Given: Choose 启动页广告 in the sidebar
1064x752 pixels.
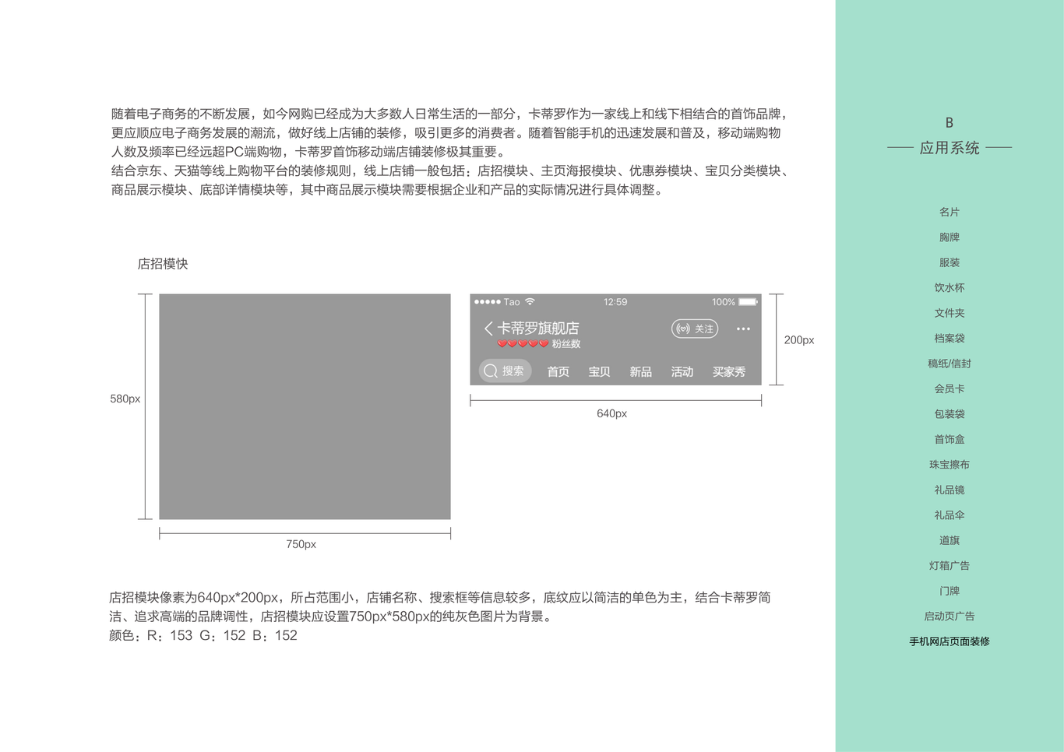Looking at the screenshot, I should click(x=949, y=617).
